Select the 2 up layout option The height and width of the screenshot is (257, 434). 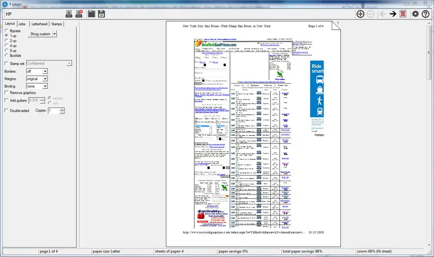click(x=6, y=41)
